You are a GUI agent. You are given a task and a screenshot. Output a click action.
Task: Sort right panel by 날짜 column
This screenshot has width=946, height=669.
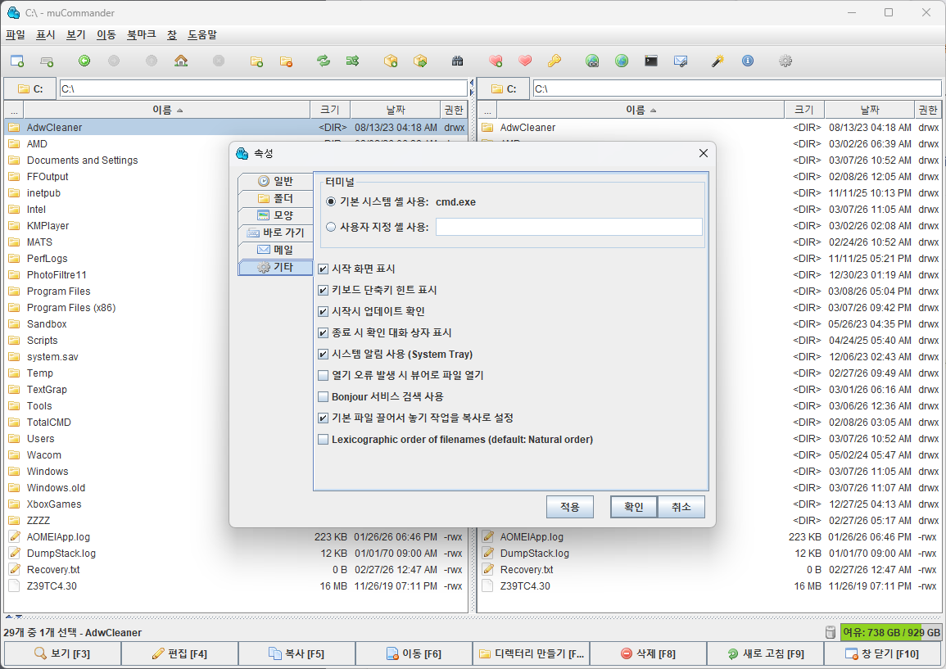pyautogui.click(x=869, y=110)
